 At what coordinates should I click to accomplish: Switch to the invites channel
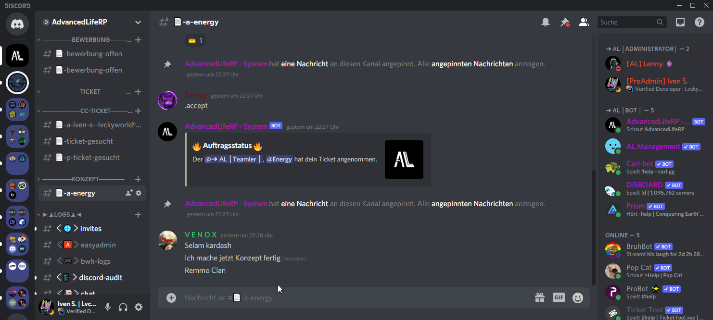click(x=90, y=229)
